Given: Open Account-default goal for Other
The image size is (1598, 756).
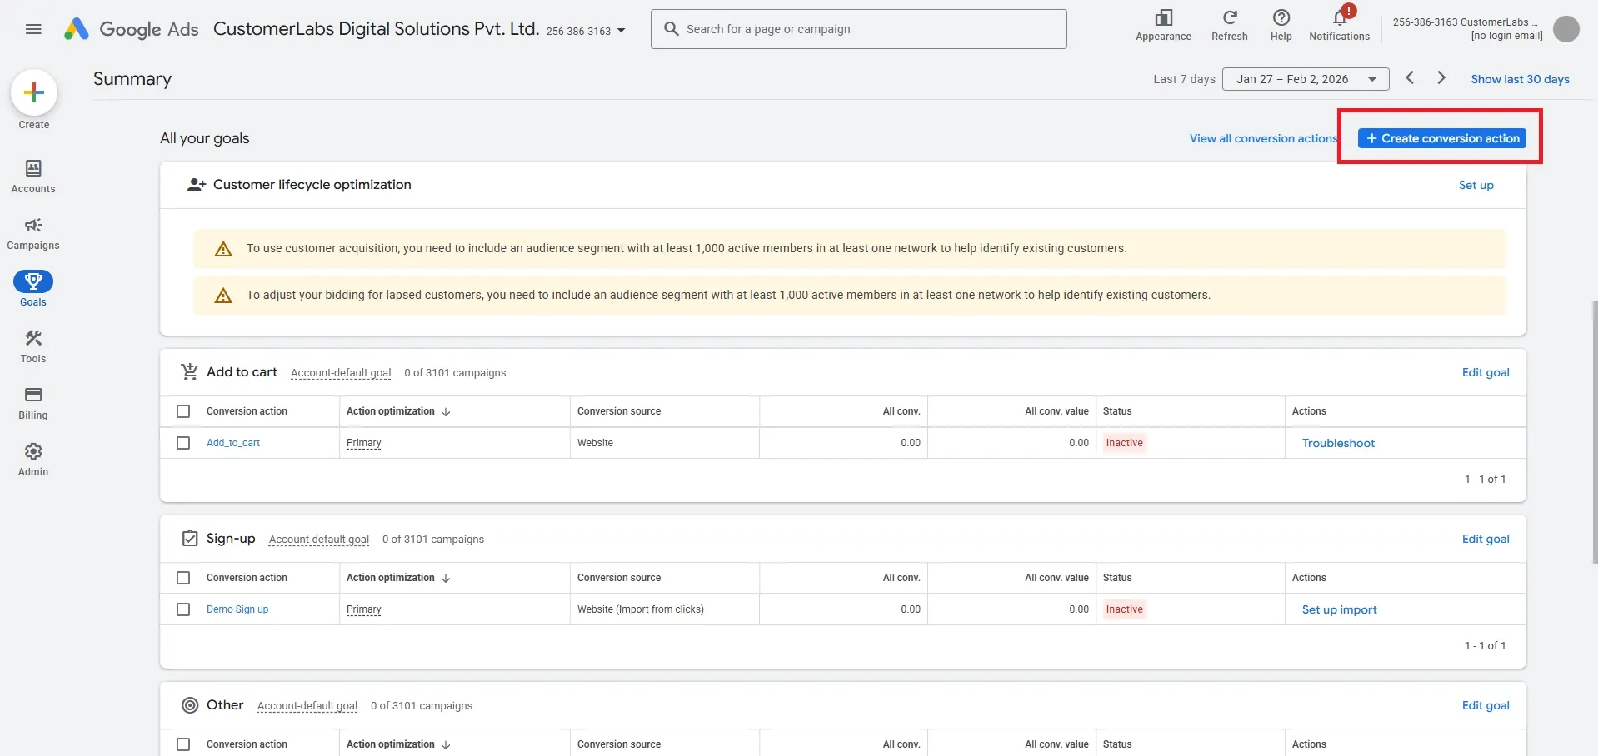Looking at the screenshot, I should point(307,706).
